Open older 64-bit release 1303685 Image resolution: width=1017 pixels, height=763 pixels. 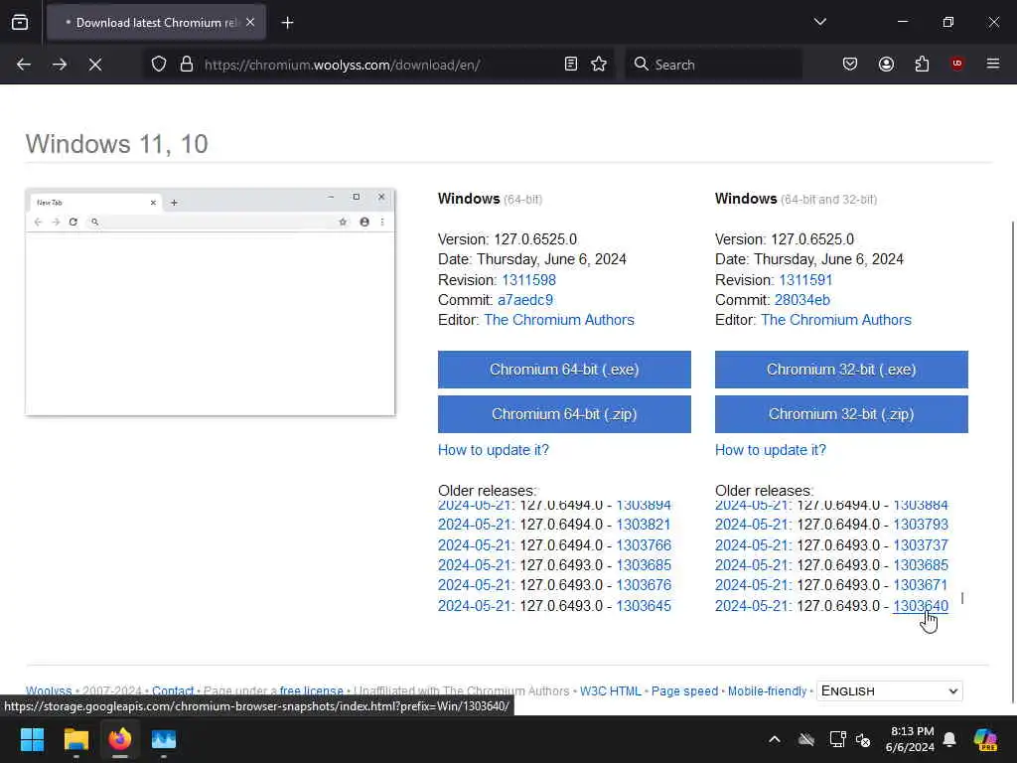(x=643, y=565)
